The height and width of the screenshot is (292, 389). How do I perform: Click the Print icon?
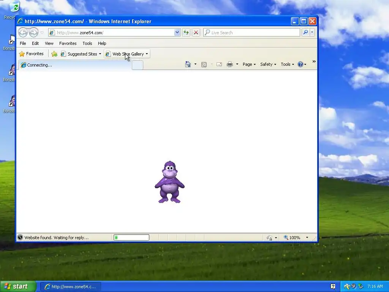point(230,65)
